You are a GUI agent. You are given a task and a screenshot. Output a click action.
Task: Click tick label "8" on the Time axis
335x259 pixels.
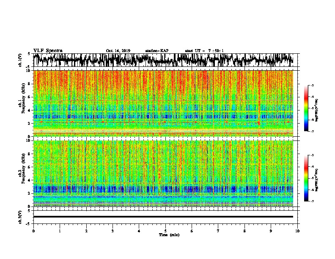coord(244,231)
